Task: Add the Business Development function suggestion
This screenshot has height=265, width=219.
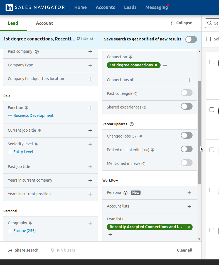Action: tap(31, 116)
